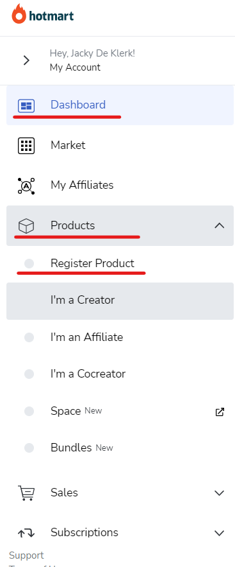The width and height of the screenshot is (235, 567).
Task: Open the I'm a Creator menu item
Action: point(120,301)
